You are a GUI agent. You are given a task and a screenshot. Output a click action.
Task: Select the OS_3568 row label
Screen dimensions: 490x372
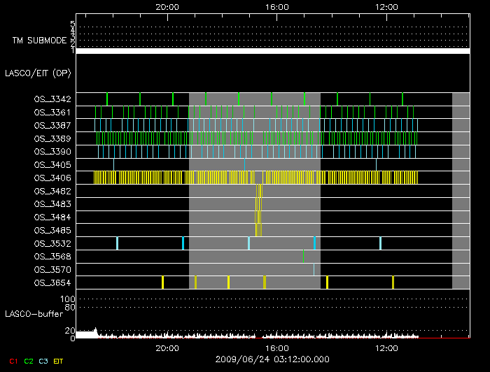tap(52, 257)
